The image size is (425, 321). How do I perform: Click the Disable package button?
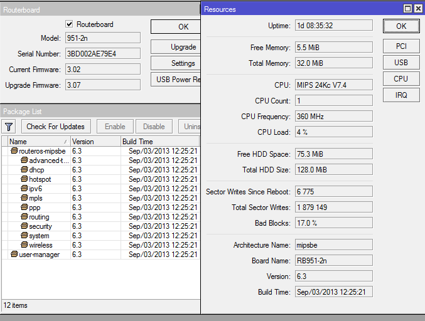pos(154,127)
